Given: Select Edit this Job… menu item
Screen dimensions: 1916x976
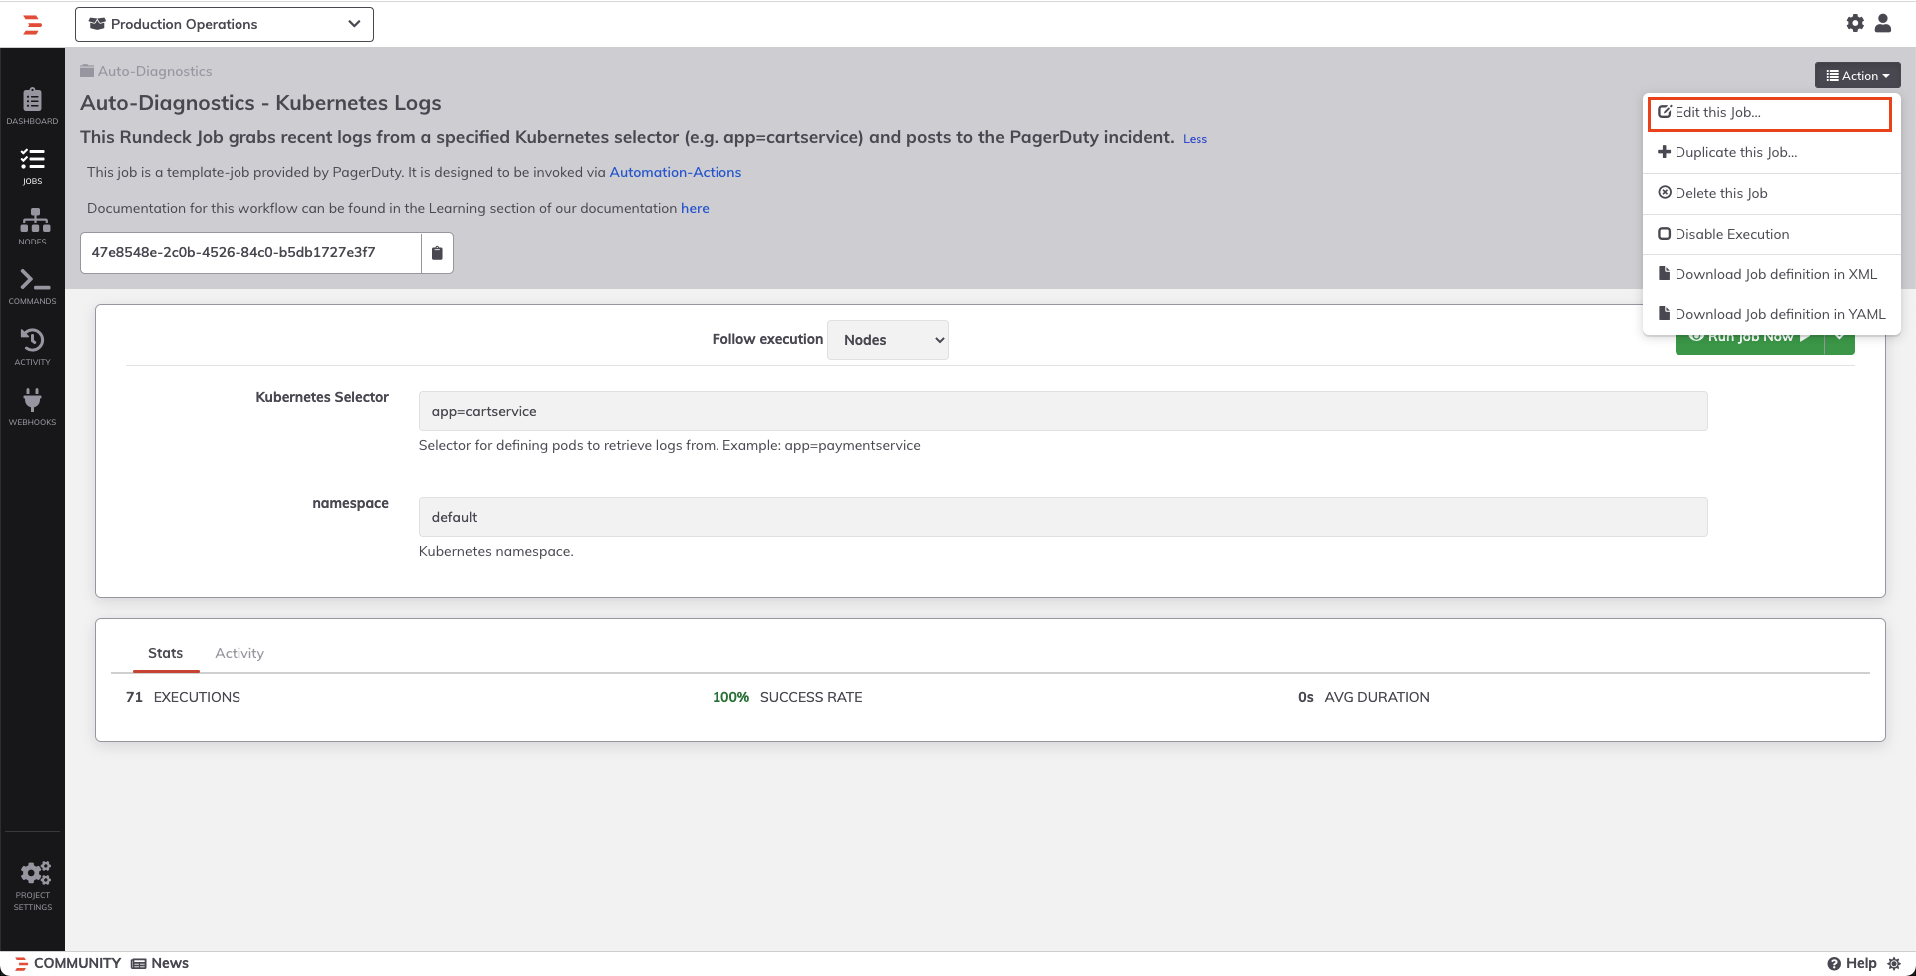Looking at the screenshot, I should (x=1769, y=113).
